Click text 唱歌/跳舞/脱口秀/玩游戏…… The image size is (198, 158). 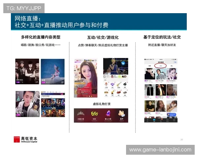tap(41, 45)
